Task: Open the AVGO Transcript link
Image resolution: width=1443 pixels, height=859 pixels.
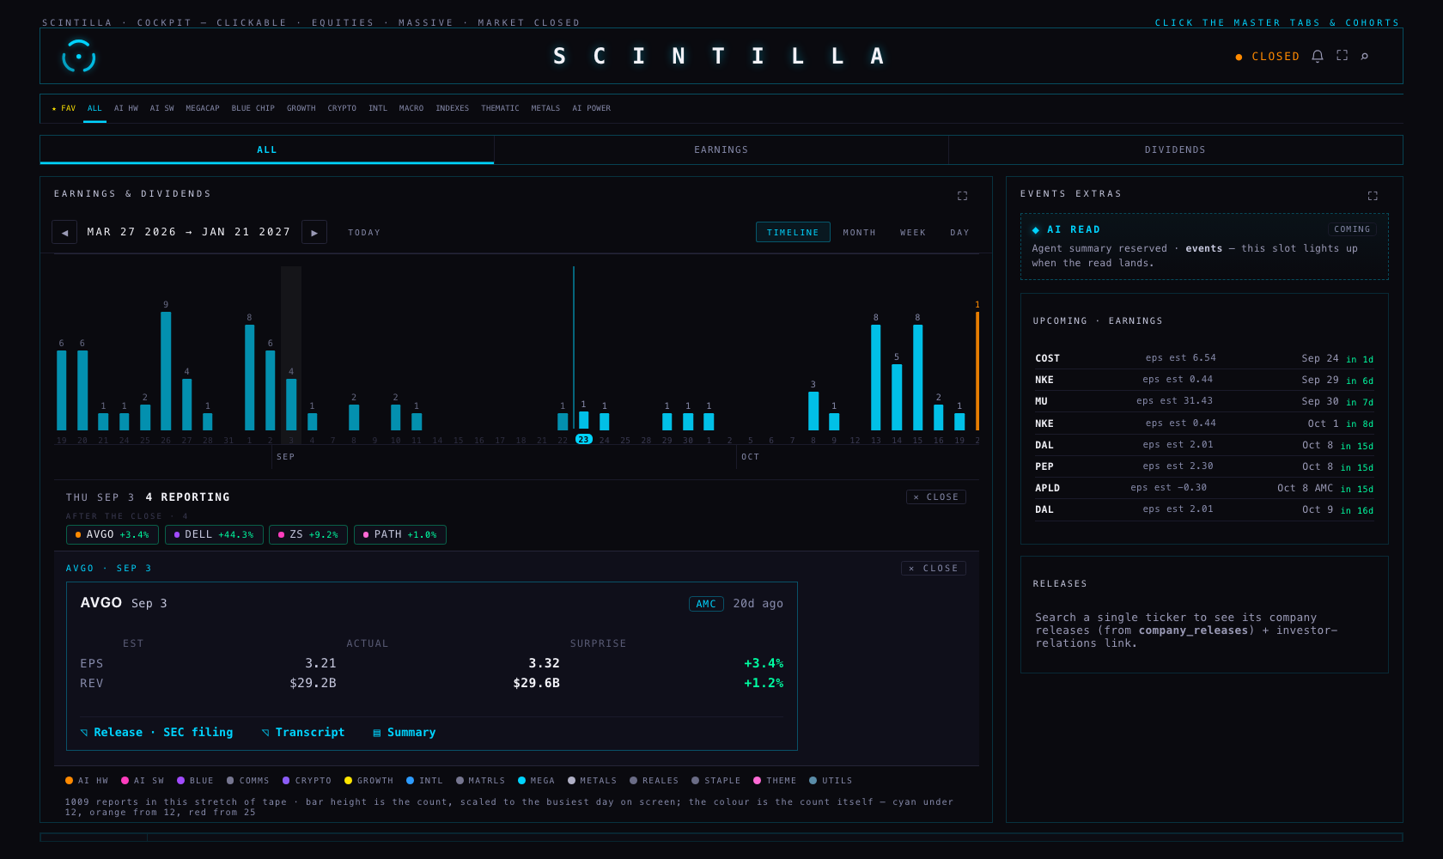Action: pyautogui.click(x=303, y=732)
